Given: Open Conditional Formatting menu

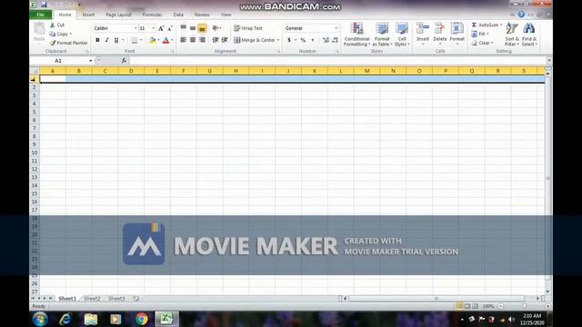Looking at the screenshot, I should [x=356, y=35].
